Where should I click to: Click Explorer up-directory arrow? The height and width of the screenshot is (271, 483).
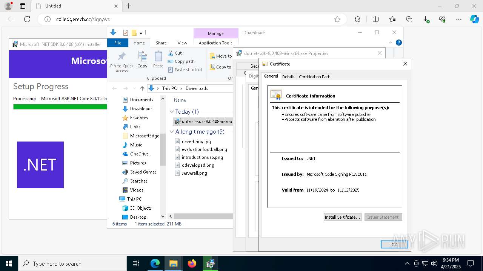142,88
